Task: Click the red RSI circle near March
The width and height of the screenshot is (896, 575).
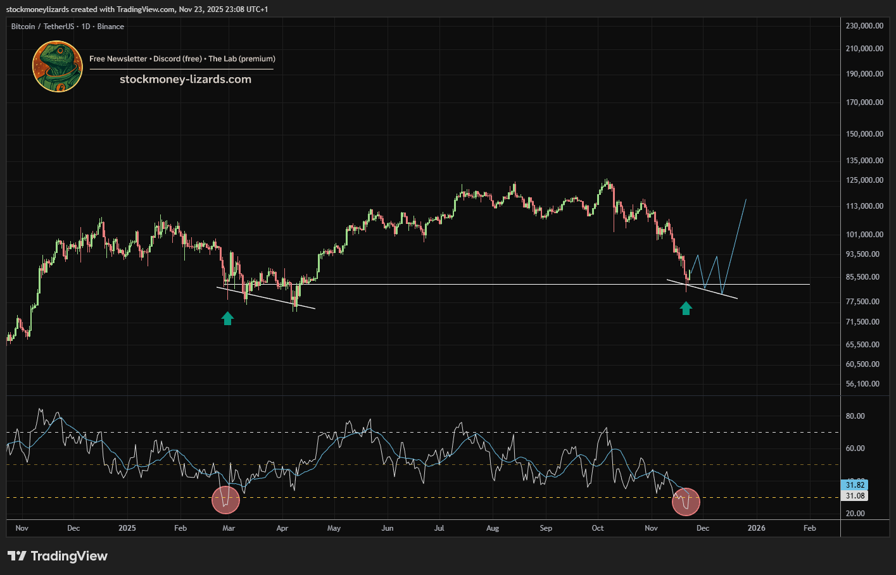Action: (226, 499)
